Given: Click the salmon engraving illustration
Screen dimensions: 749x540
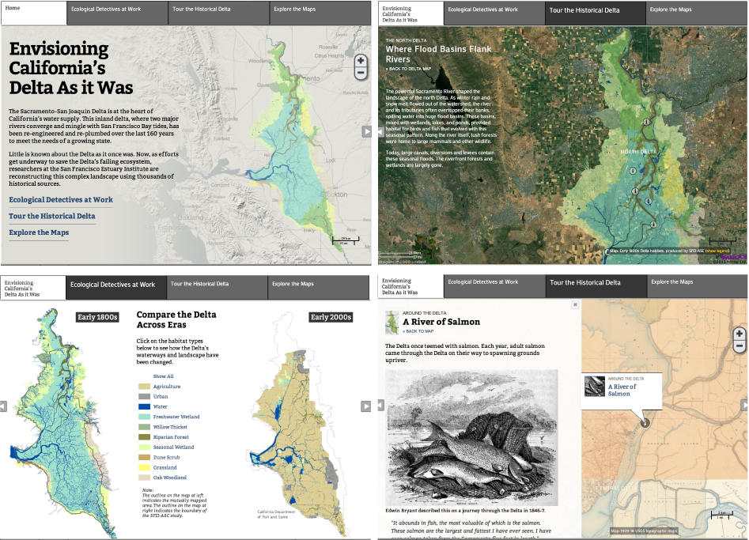Looking at the screenshot, I should (471, 437).
